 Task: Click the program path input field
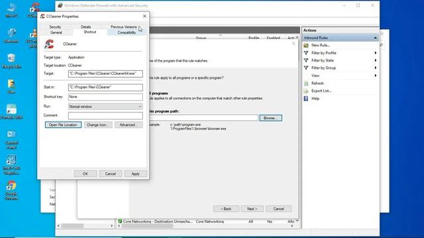[x=203, y=118]
